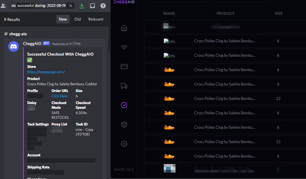This screenshot has height=179, width=306.
Task: Click the green checkmark emoji in message
Action: (30, 60)
